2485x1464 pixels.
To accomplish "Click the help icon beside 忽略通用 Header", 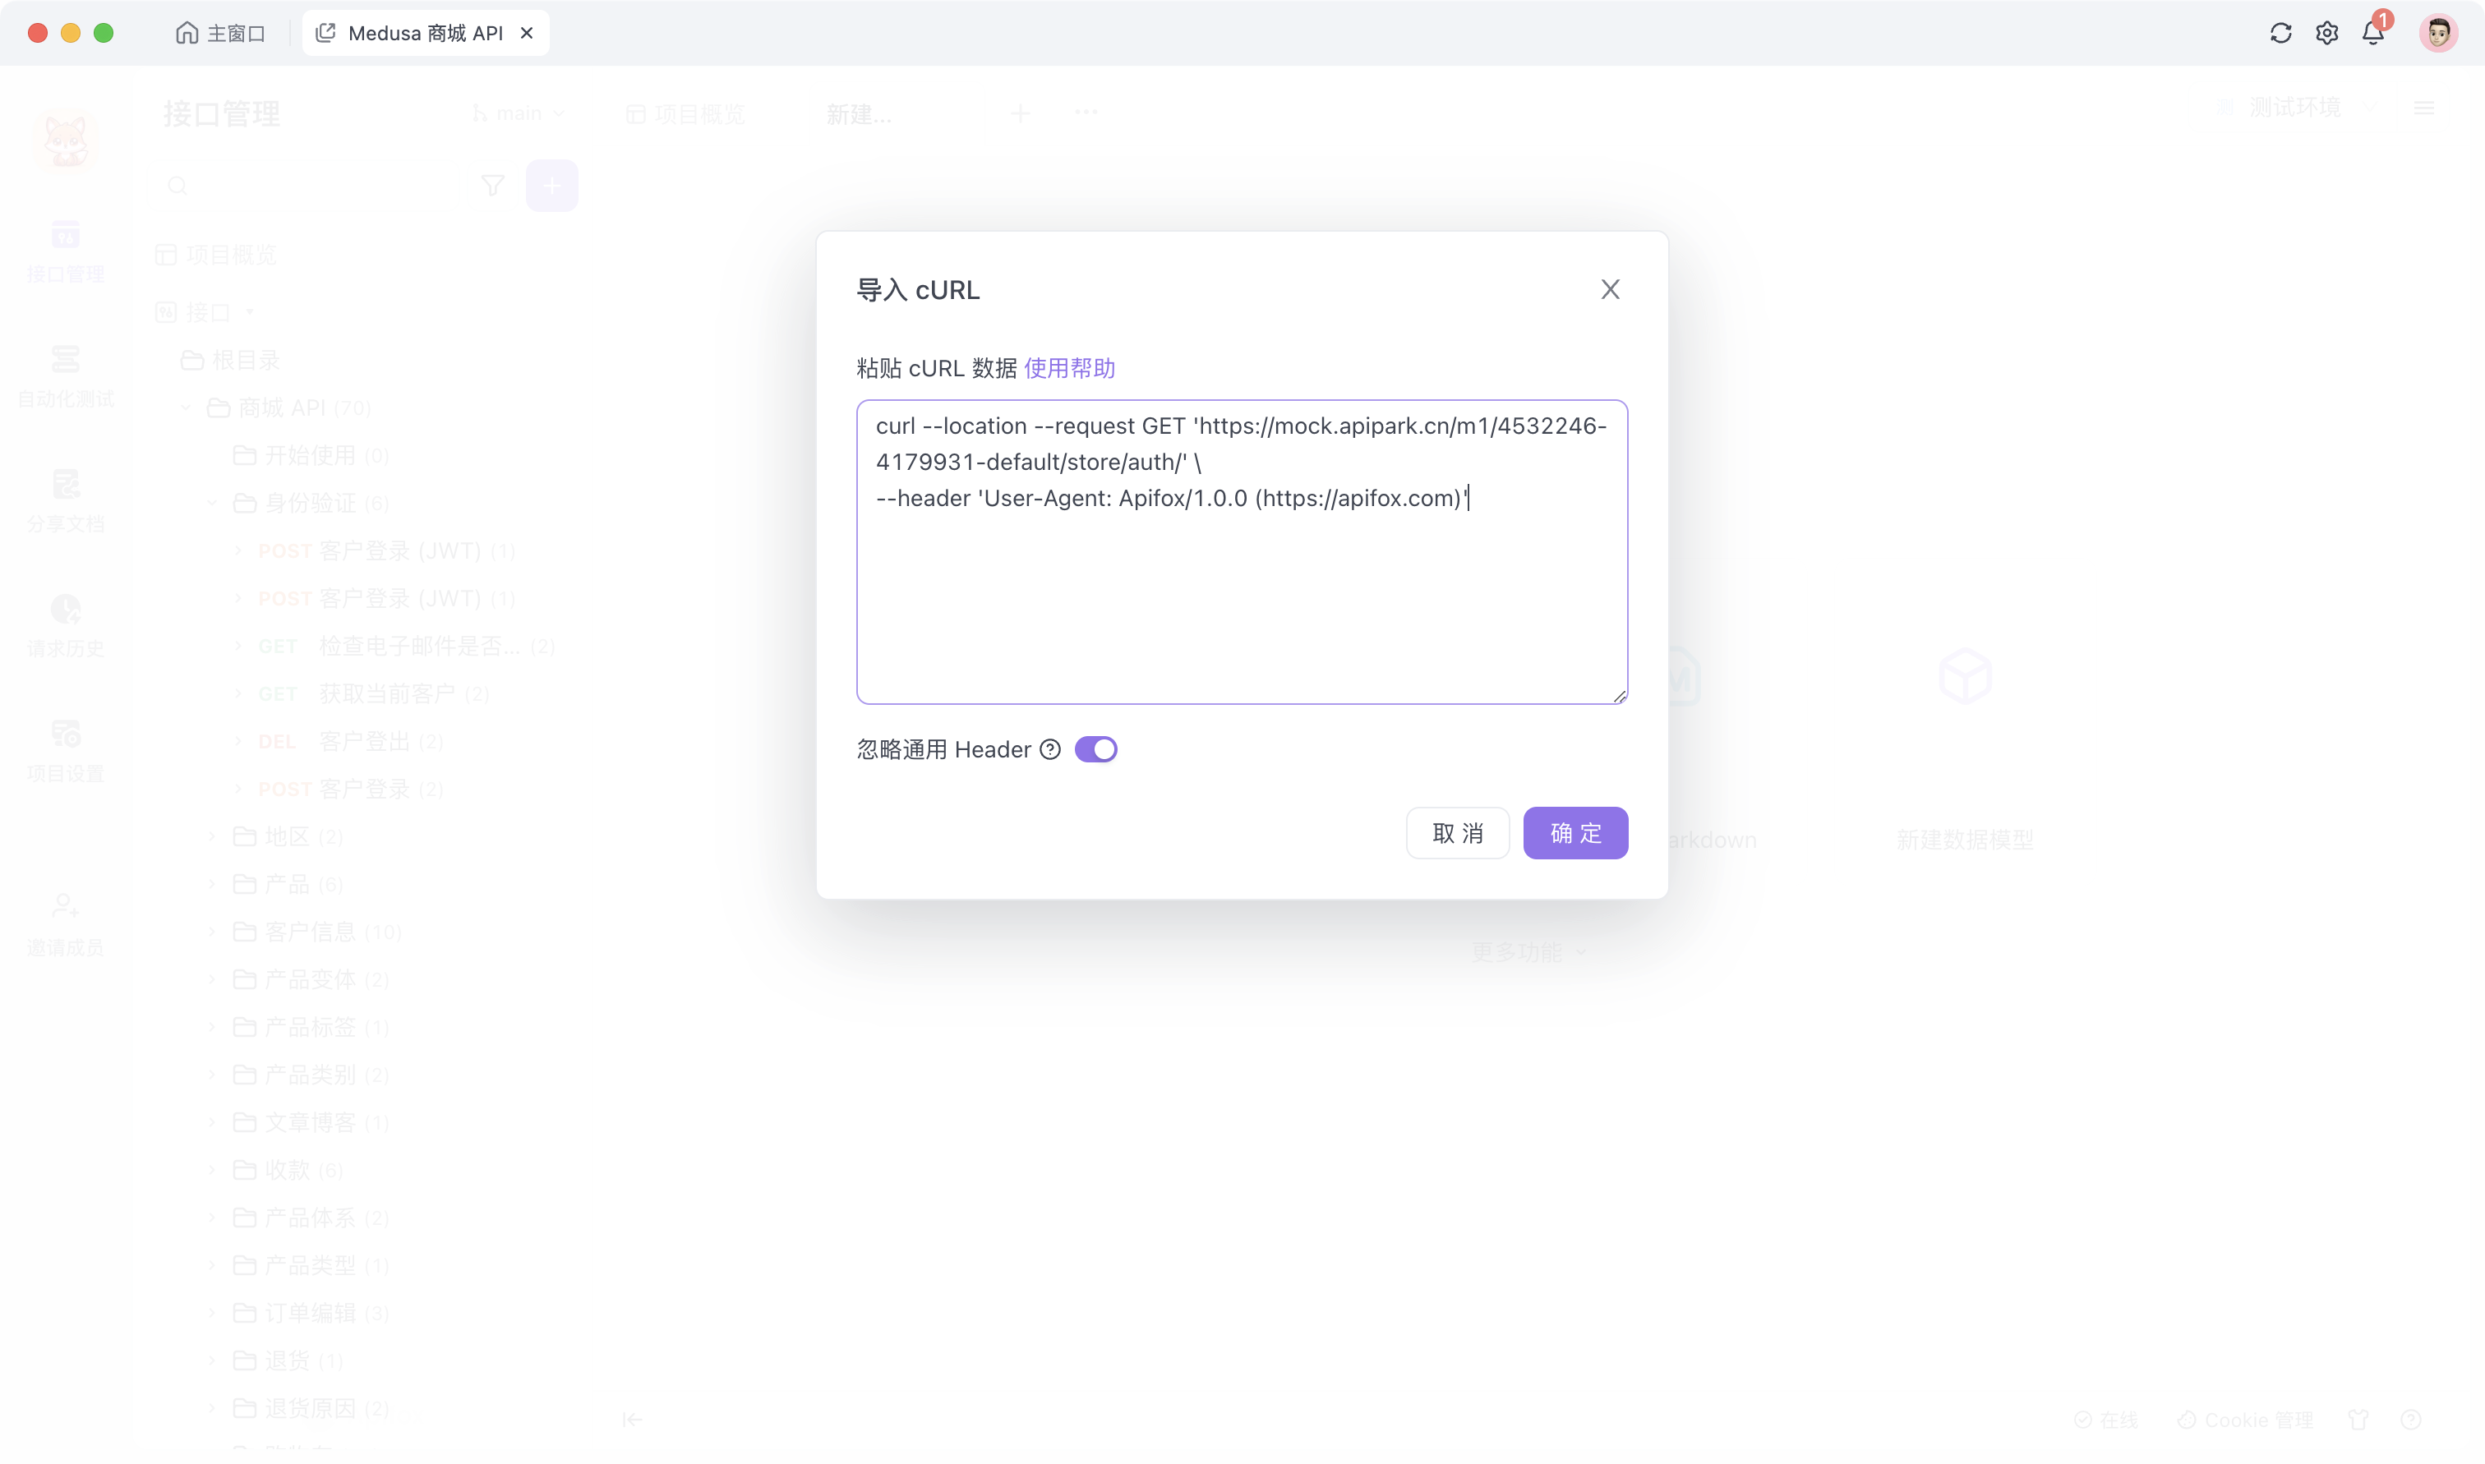I will pyautogui.click(x=1049, y=750).
